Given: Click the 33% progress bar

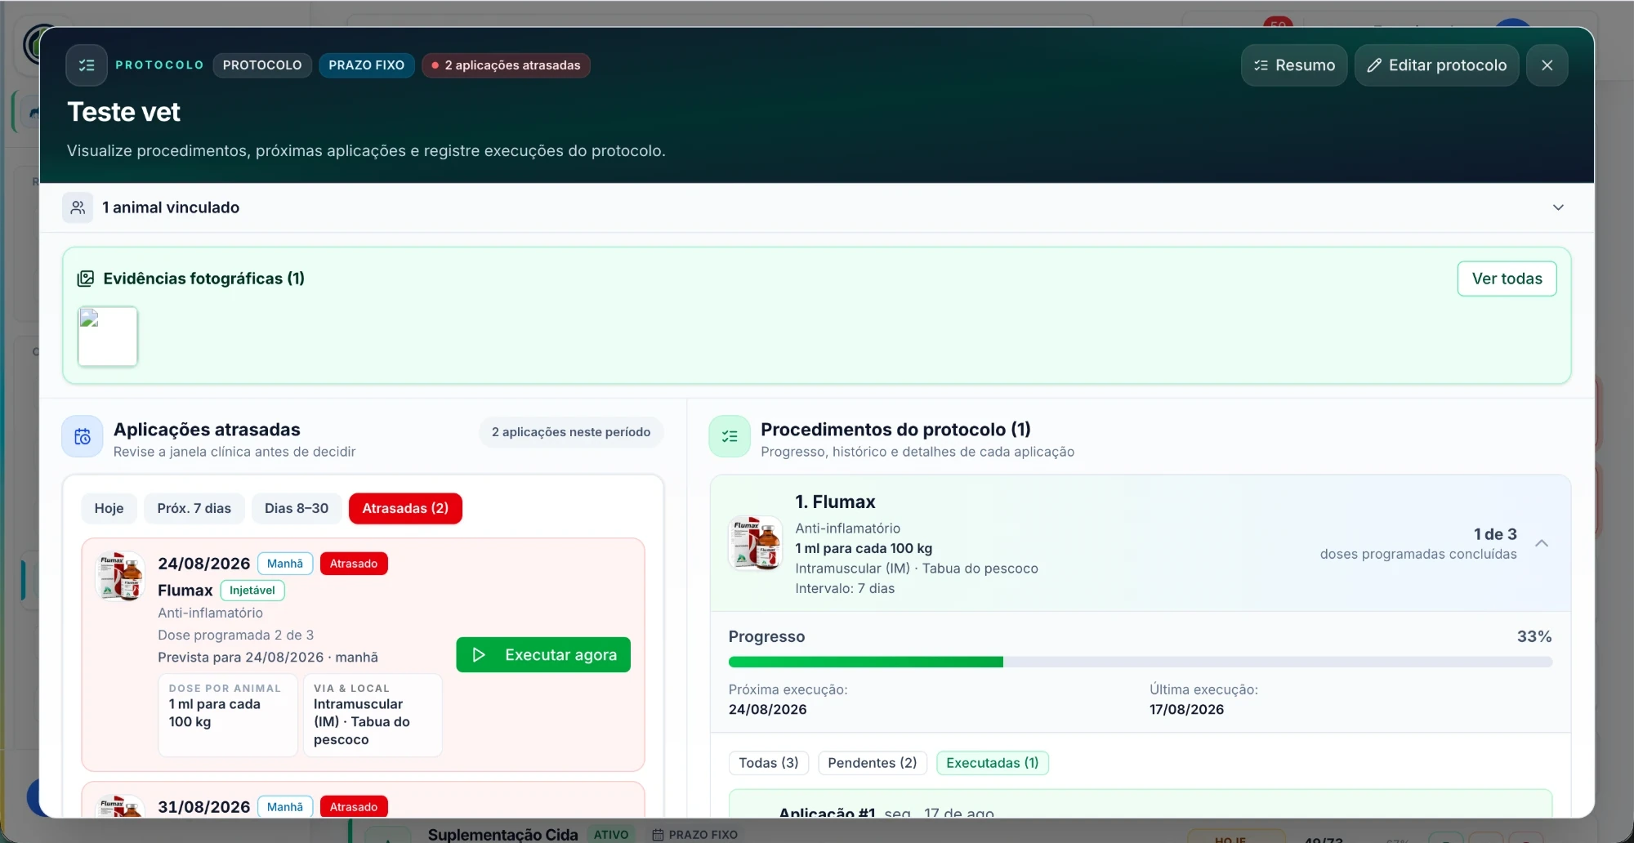Looking at the screenshot, I should 1141,662.
